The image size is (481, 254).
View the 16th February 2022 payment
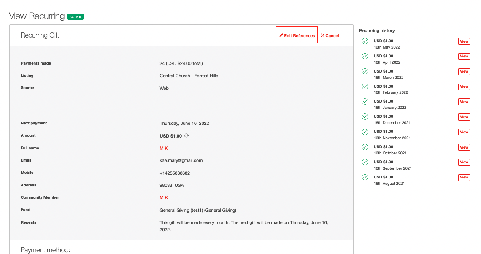(x=464, y=86)
